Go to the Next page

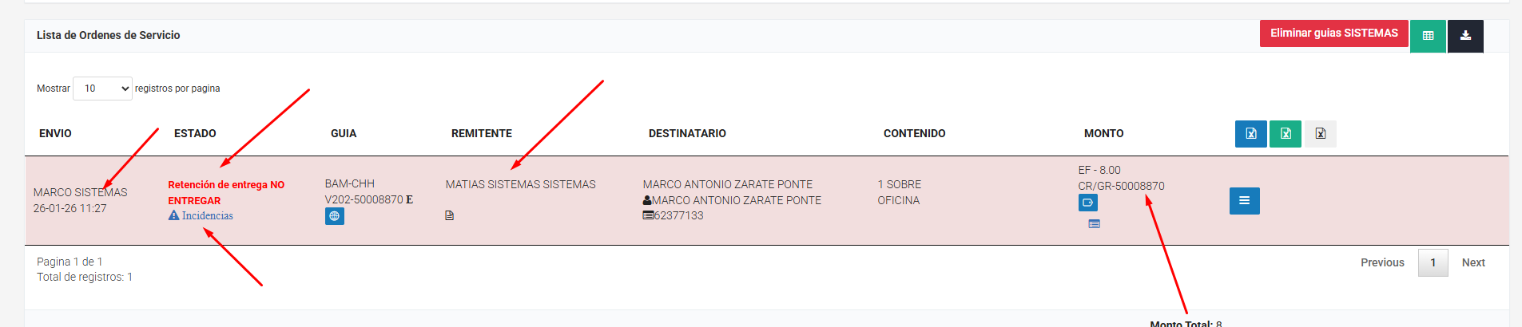(1473, 262)
